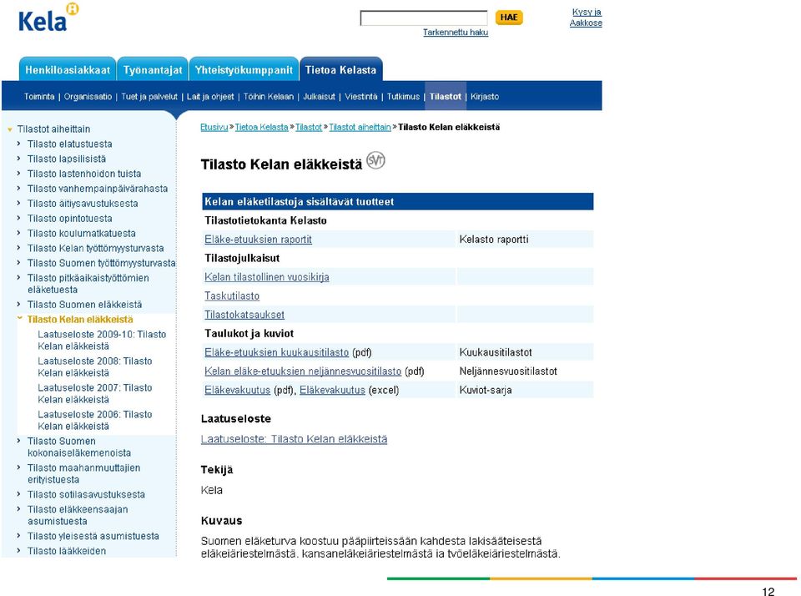Open Eläkevakuutus pdf link
801x596 pixels.
coord(237,390)
